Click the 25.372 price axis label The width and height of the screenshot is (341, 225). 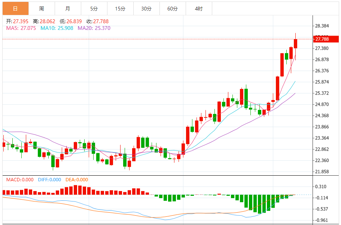pyautogui.click(x=322, y=93)
